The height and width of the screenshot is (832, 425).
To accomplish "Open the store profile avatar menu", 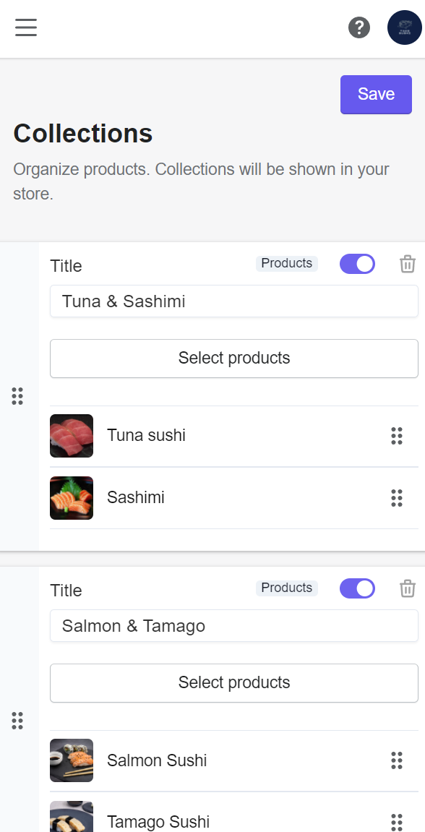I will [405, 27].
